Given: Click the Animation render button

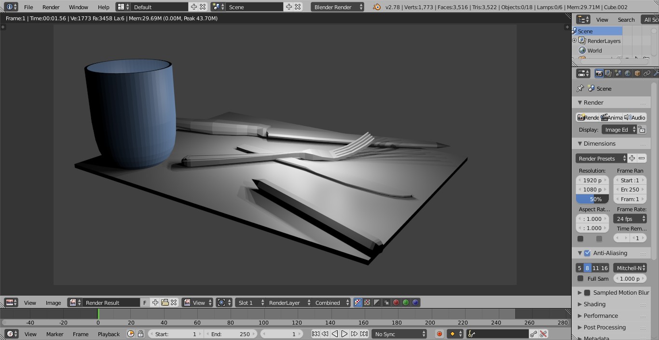Looking at the screenshot, I should (x=611, y=118).
